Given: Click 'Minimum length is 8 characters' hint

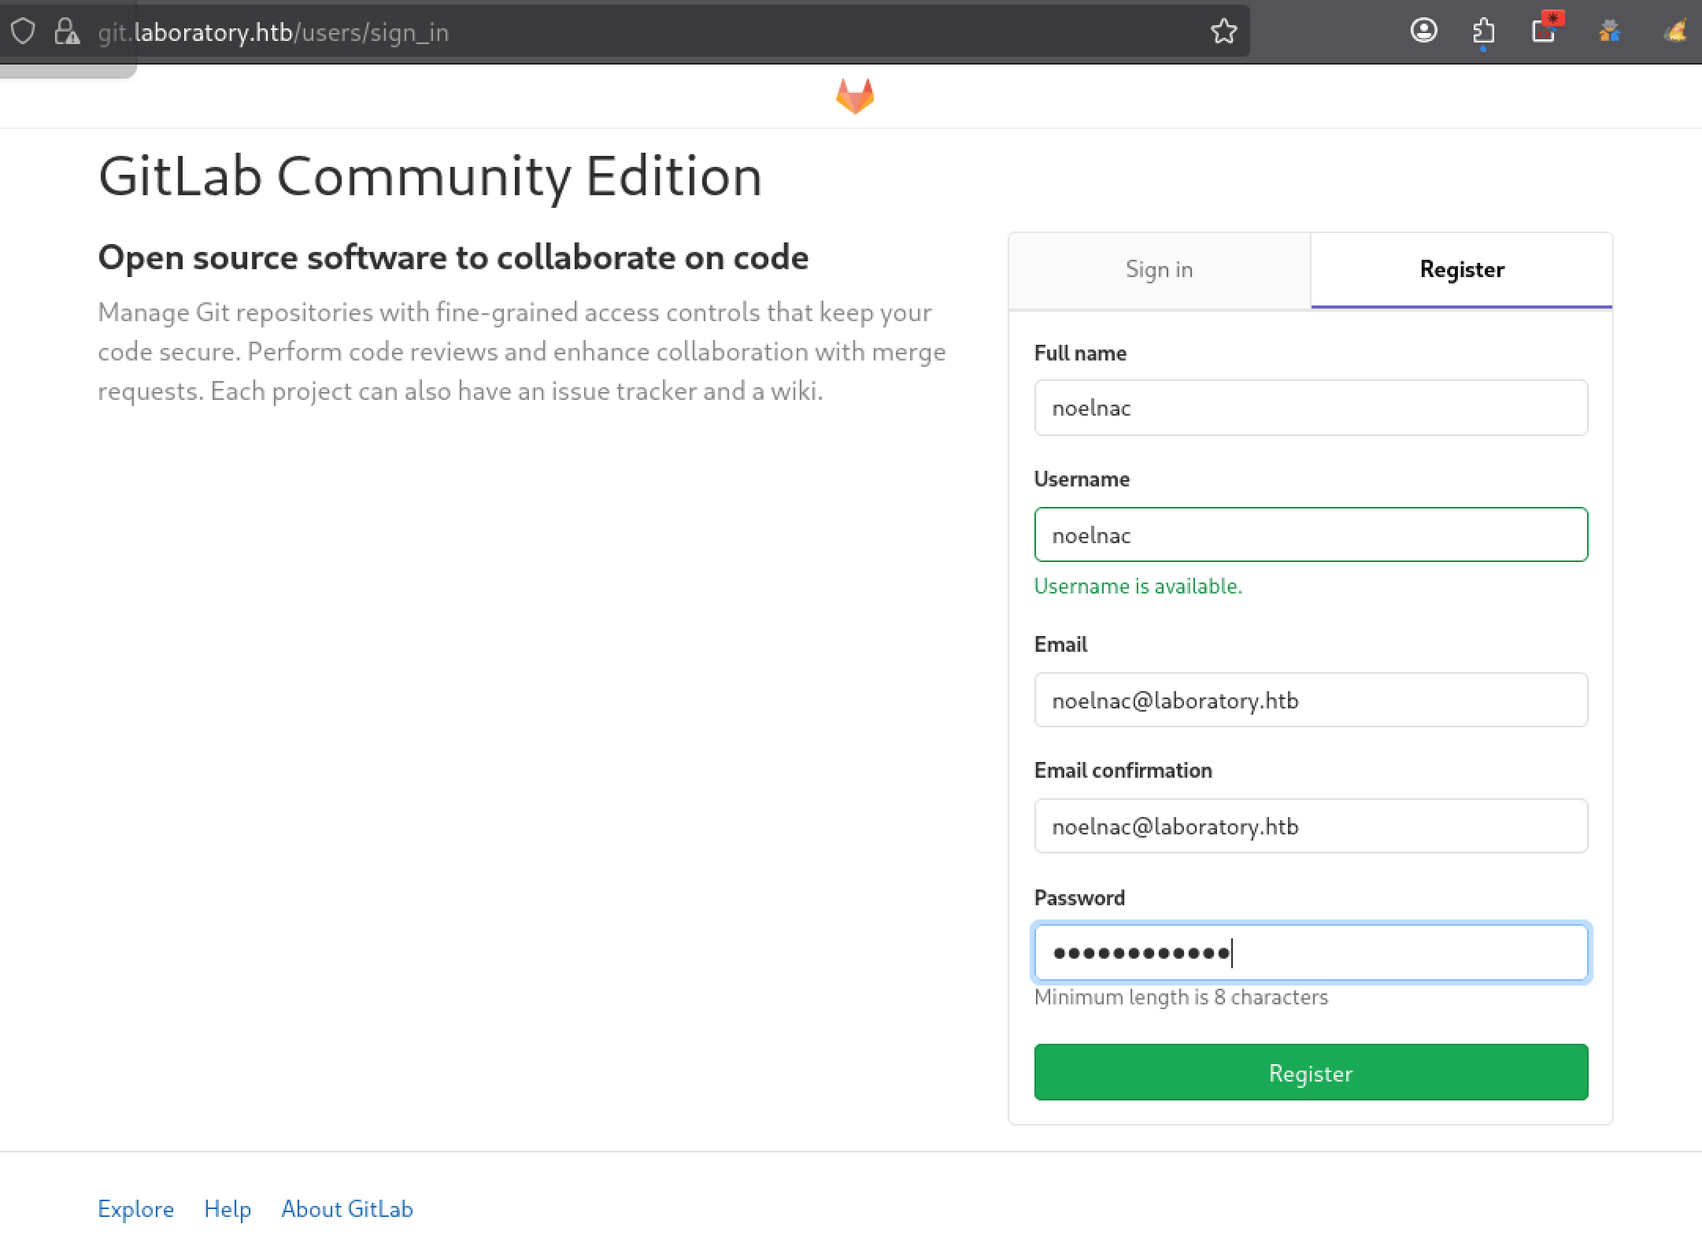Looking at the screenshot, I should [1181, 997].
